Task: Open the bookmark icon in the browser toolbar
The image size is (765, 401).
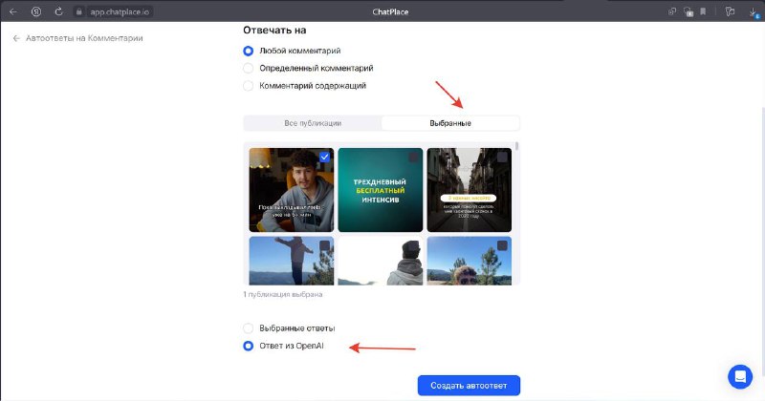Action: click(703, 11)
